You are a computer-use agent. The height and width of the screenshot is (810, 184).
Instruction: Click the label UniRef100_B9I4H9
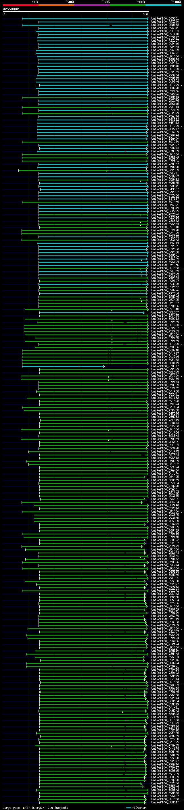tap(165, 202)
